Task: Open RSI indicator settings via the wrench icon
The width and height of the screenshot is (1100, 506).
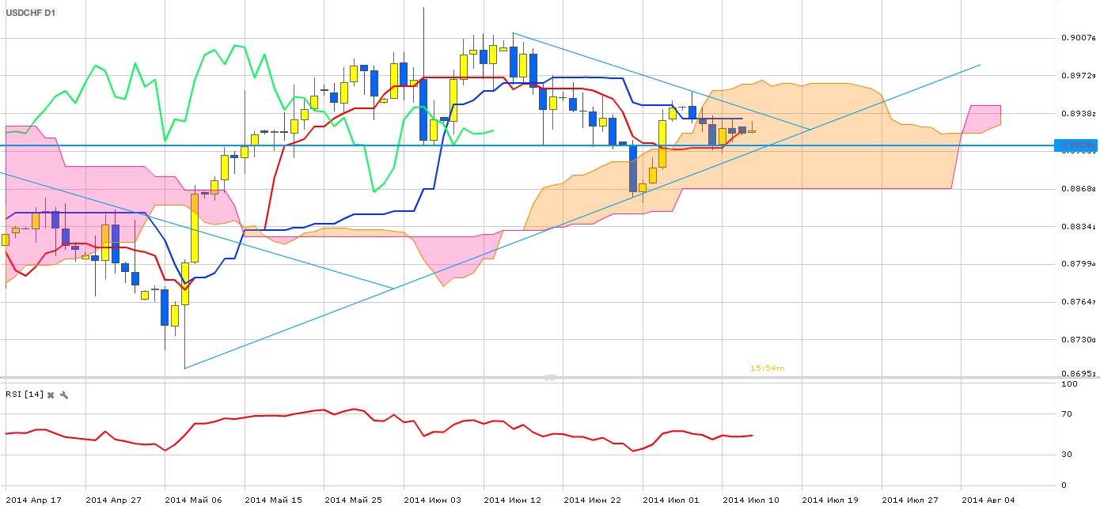Action: pos(64,394)
